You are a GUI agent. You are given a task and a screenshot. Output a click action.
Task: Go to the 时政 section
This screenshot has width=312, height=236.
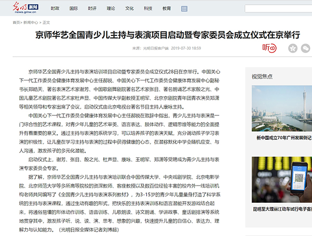coord(55,8)
